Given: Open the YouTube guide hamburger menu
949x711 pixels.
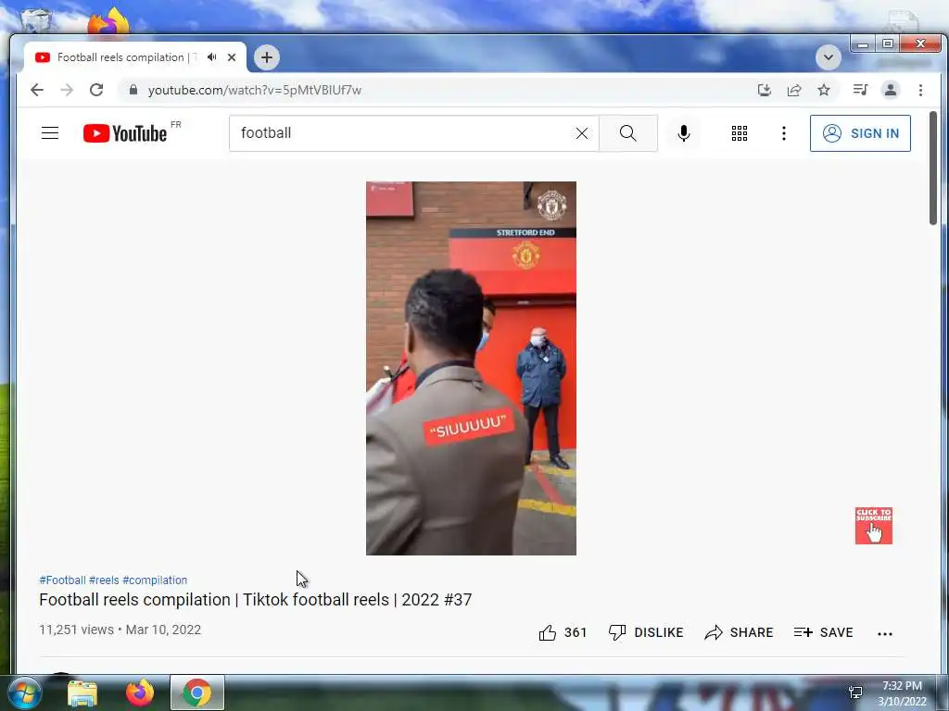Looking at the screenshot, I should click(50, 133).
